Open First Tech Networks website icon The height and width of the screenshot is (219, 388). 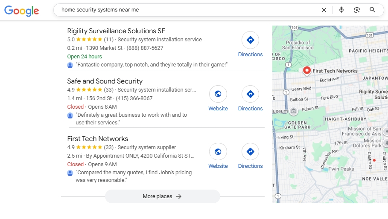218,152
